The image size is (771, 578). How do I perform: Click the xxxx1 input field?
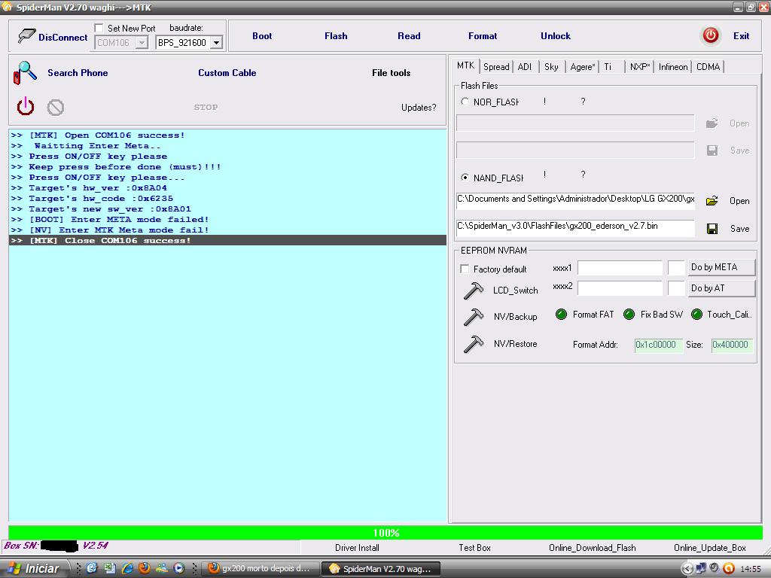[620, 269]
